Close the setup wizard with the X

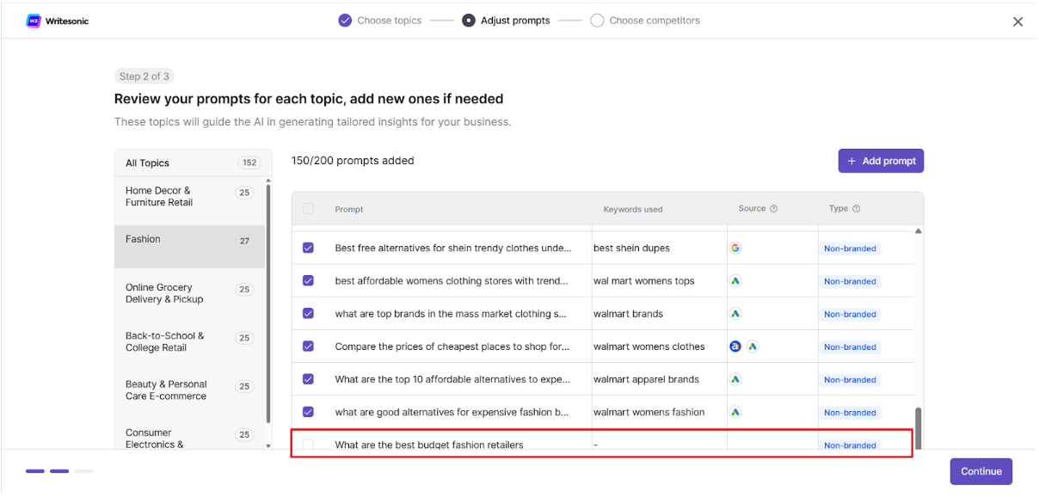coord(1017,21)
